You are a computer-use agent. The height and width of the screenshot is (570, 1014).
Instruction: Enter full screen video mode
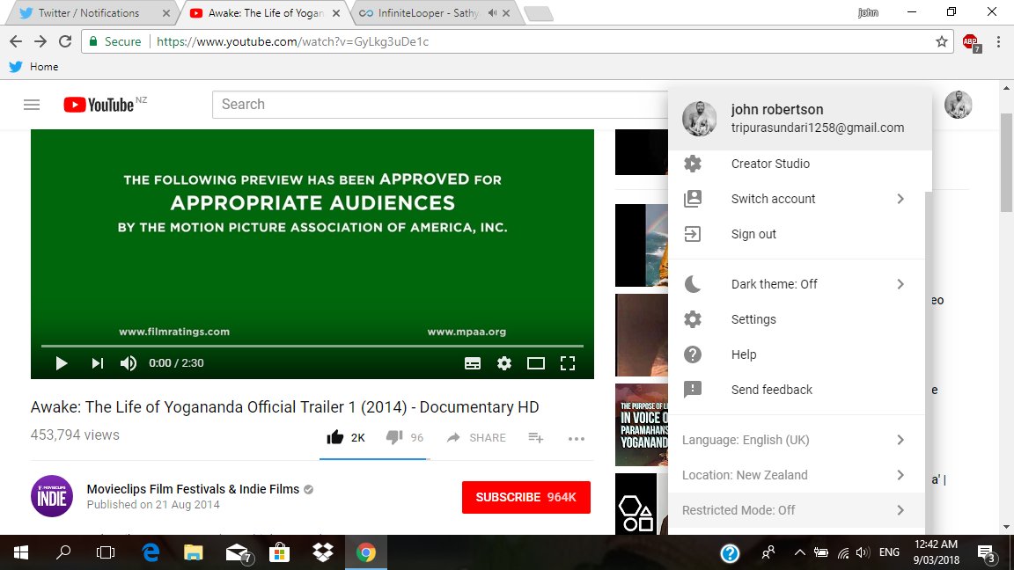tap(568, 363)
